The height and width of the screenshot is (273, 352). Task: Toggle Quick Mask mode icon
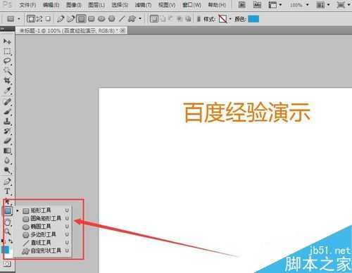[7, 264]
